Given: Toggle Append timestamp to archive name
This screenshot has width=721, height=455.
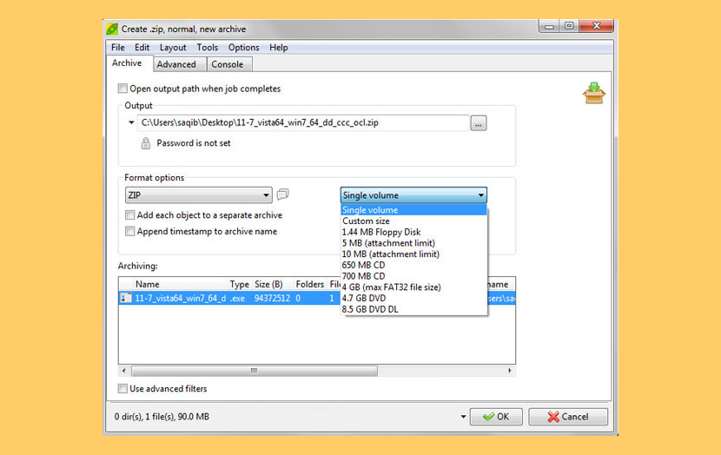Looking at the screenshot, I should pyautogui.click(x=130, y=231).
